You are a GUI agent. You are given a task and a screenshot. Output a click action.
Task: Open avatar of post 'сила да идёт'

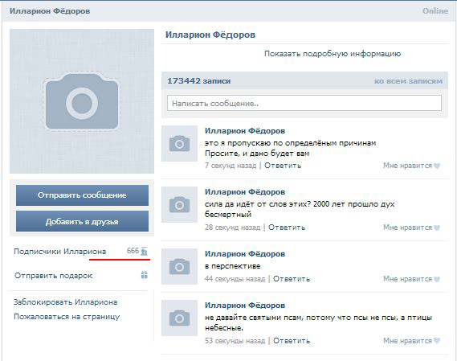[180, 204]
